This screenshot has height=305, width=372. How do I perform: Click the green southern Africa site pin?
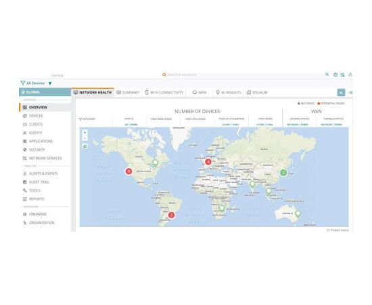(222, 209)
